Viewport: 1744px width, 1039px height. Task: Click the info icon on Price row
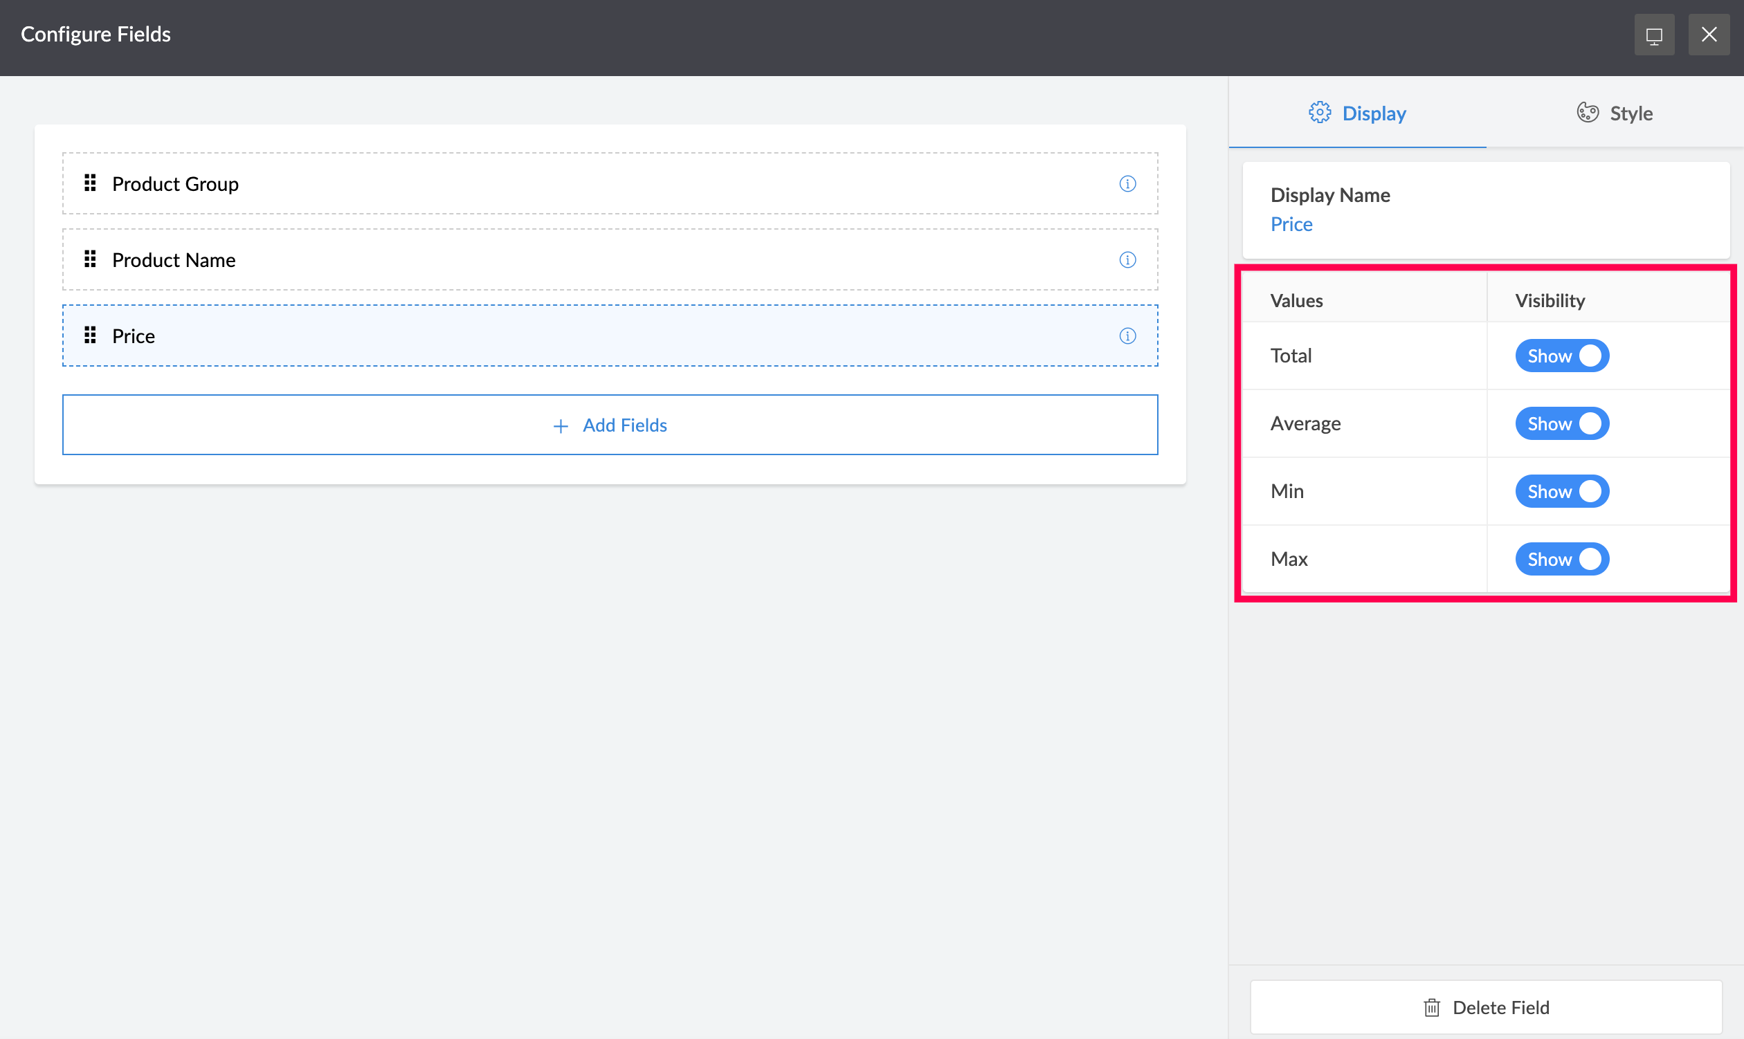(1127, 336)
